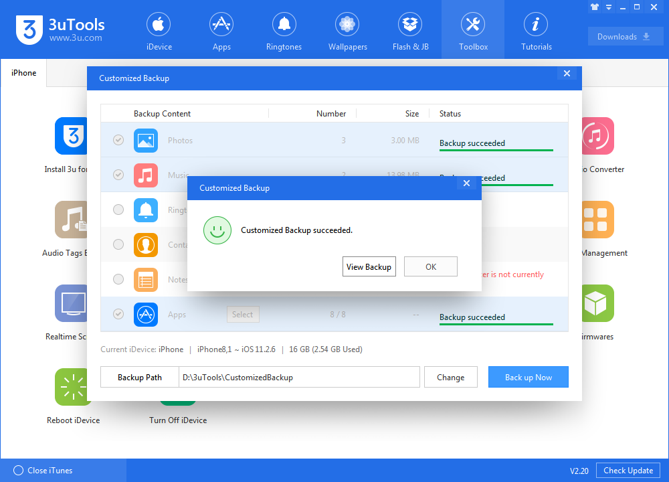Click the smiley success icon
Screen dimensions: 669x482
[x=217, y=230]
